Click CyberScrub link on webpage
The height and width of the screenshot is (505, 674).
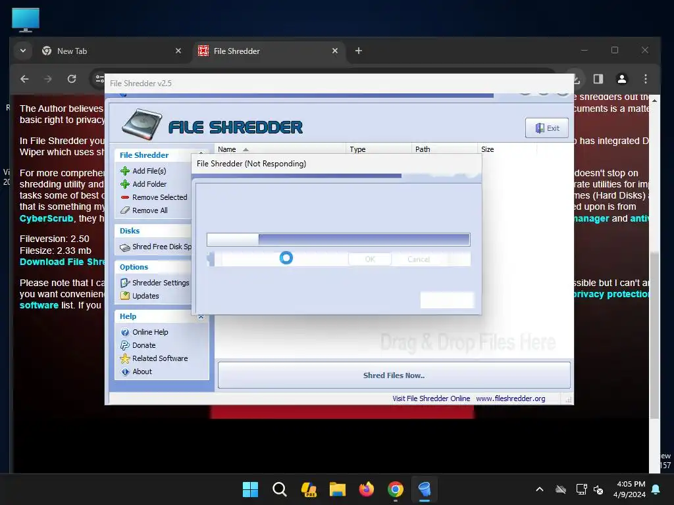pos(47,218)
